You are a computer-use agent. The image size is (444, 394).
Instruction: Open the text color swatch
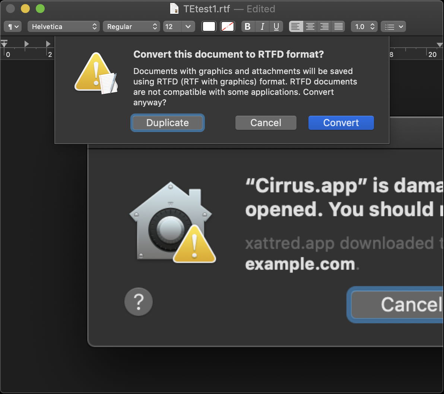[209, 27]
